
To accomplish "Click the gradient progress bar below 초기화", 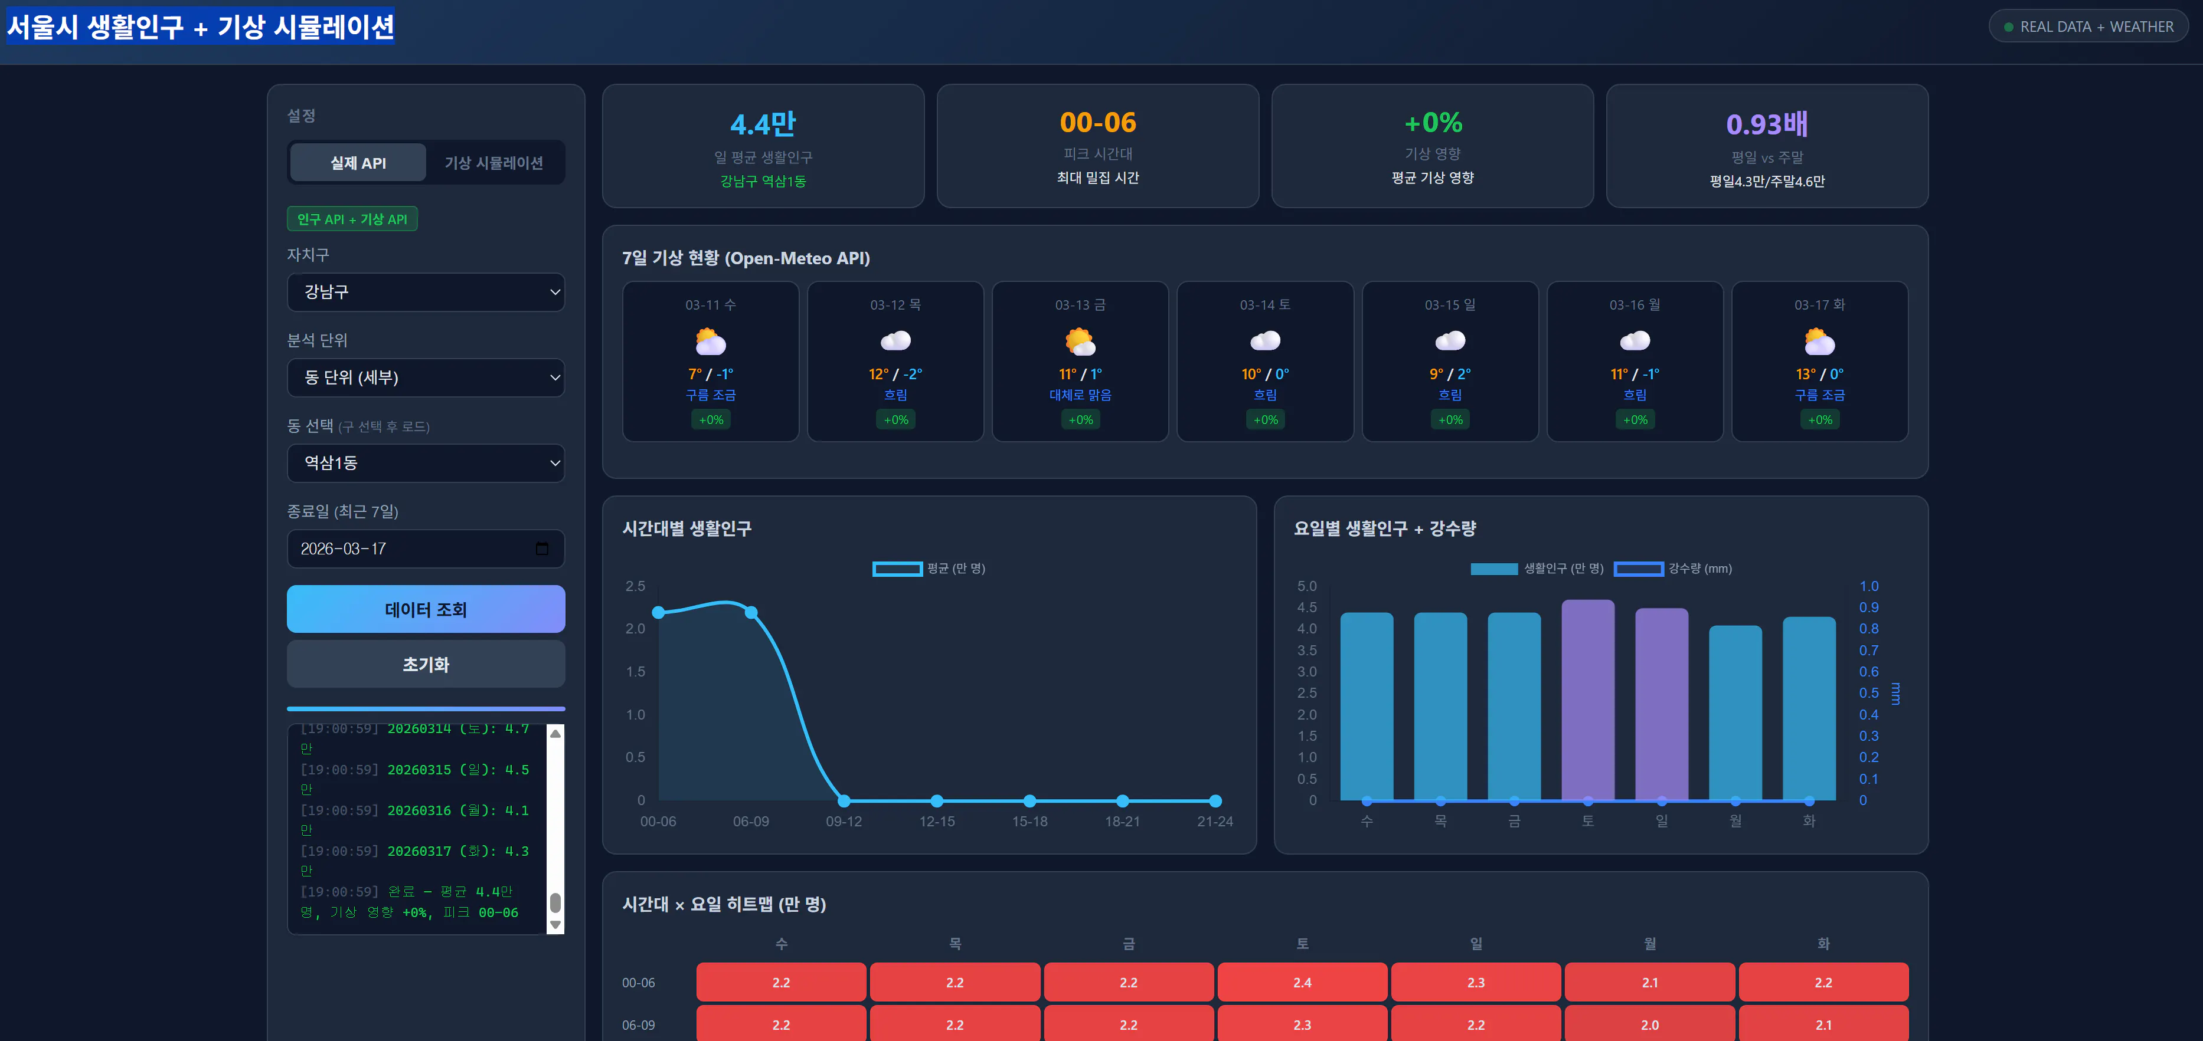I will coord(425,708).
